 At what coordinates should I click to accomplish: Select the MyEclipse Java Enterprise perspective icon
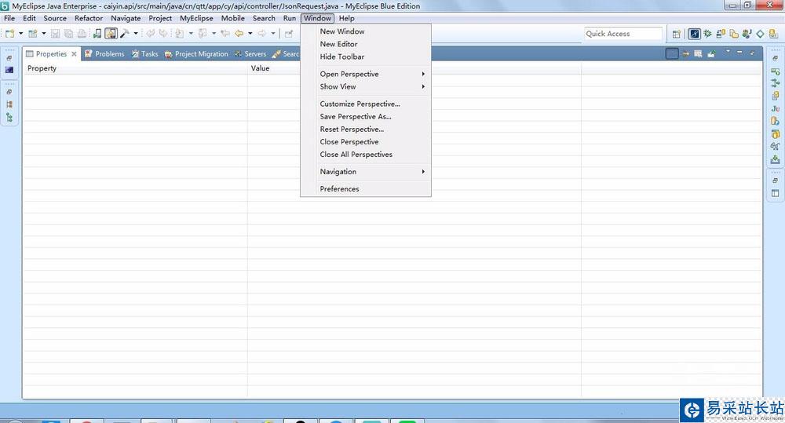(694, 34)
